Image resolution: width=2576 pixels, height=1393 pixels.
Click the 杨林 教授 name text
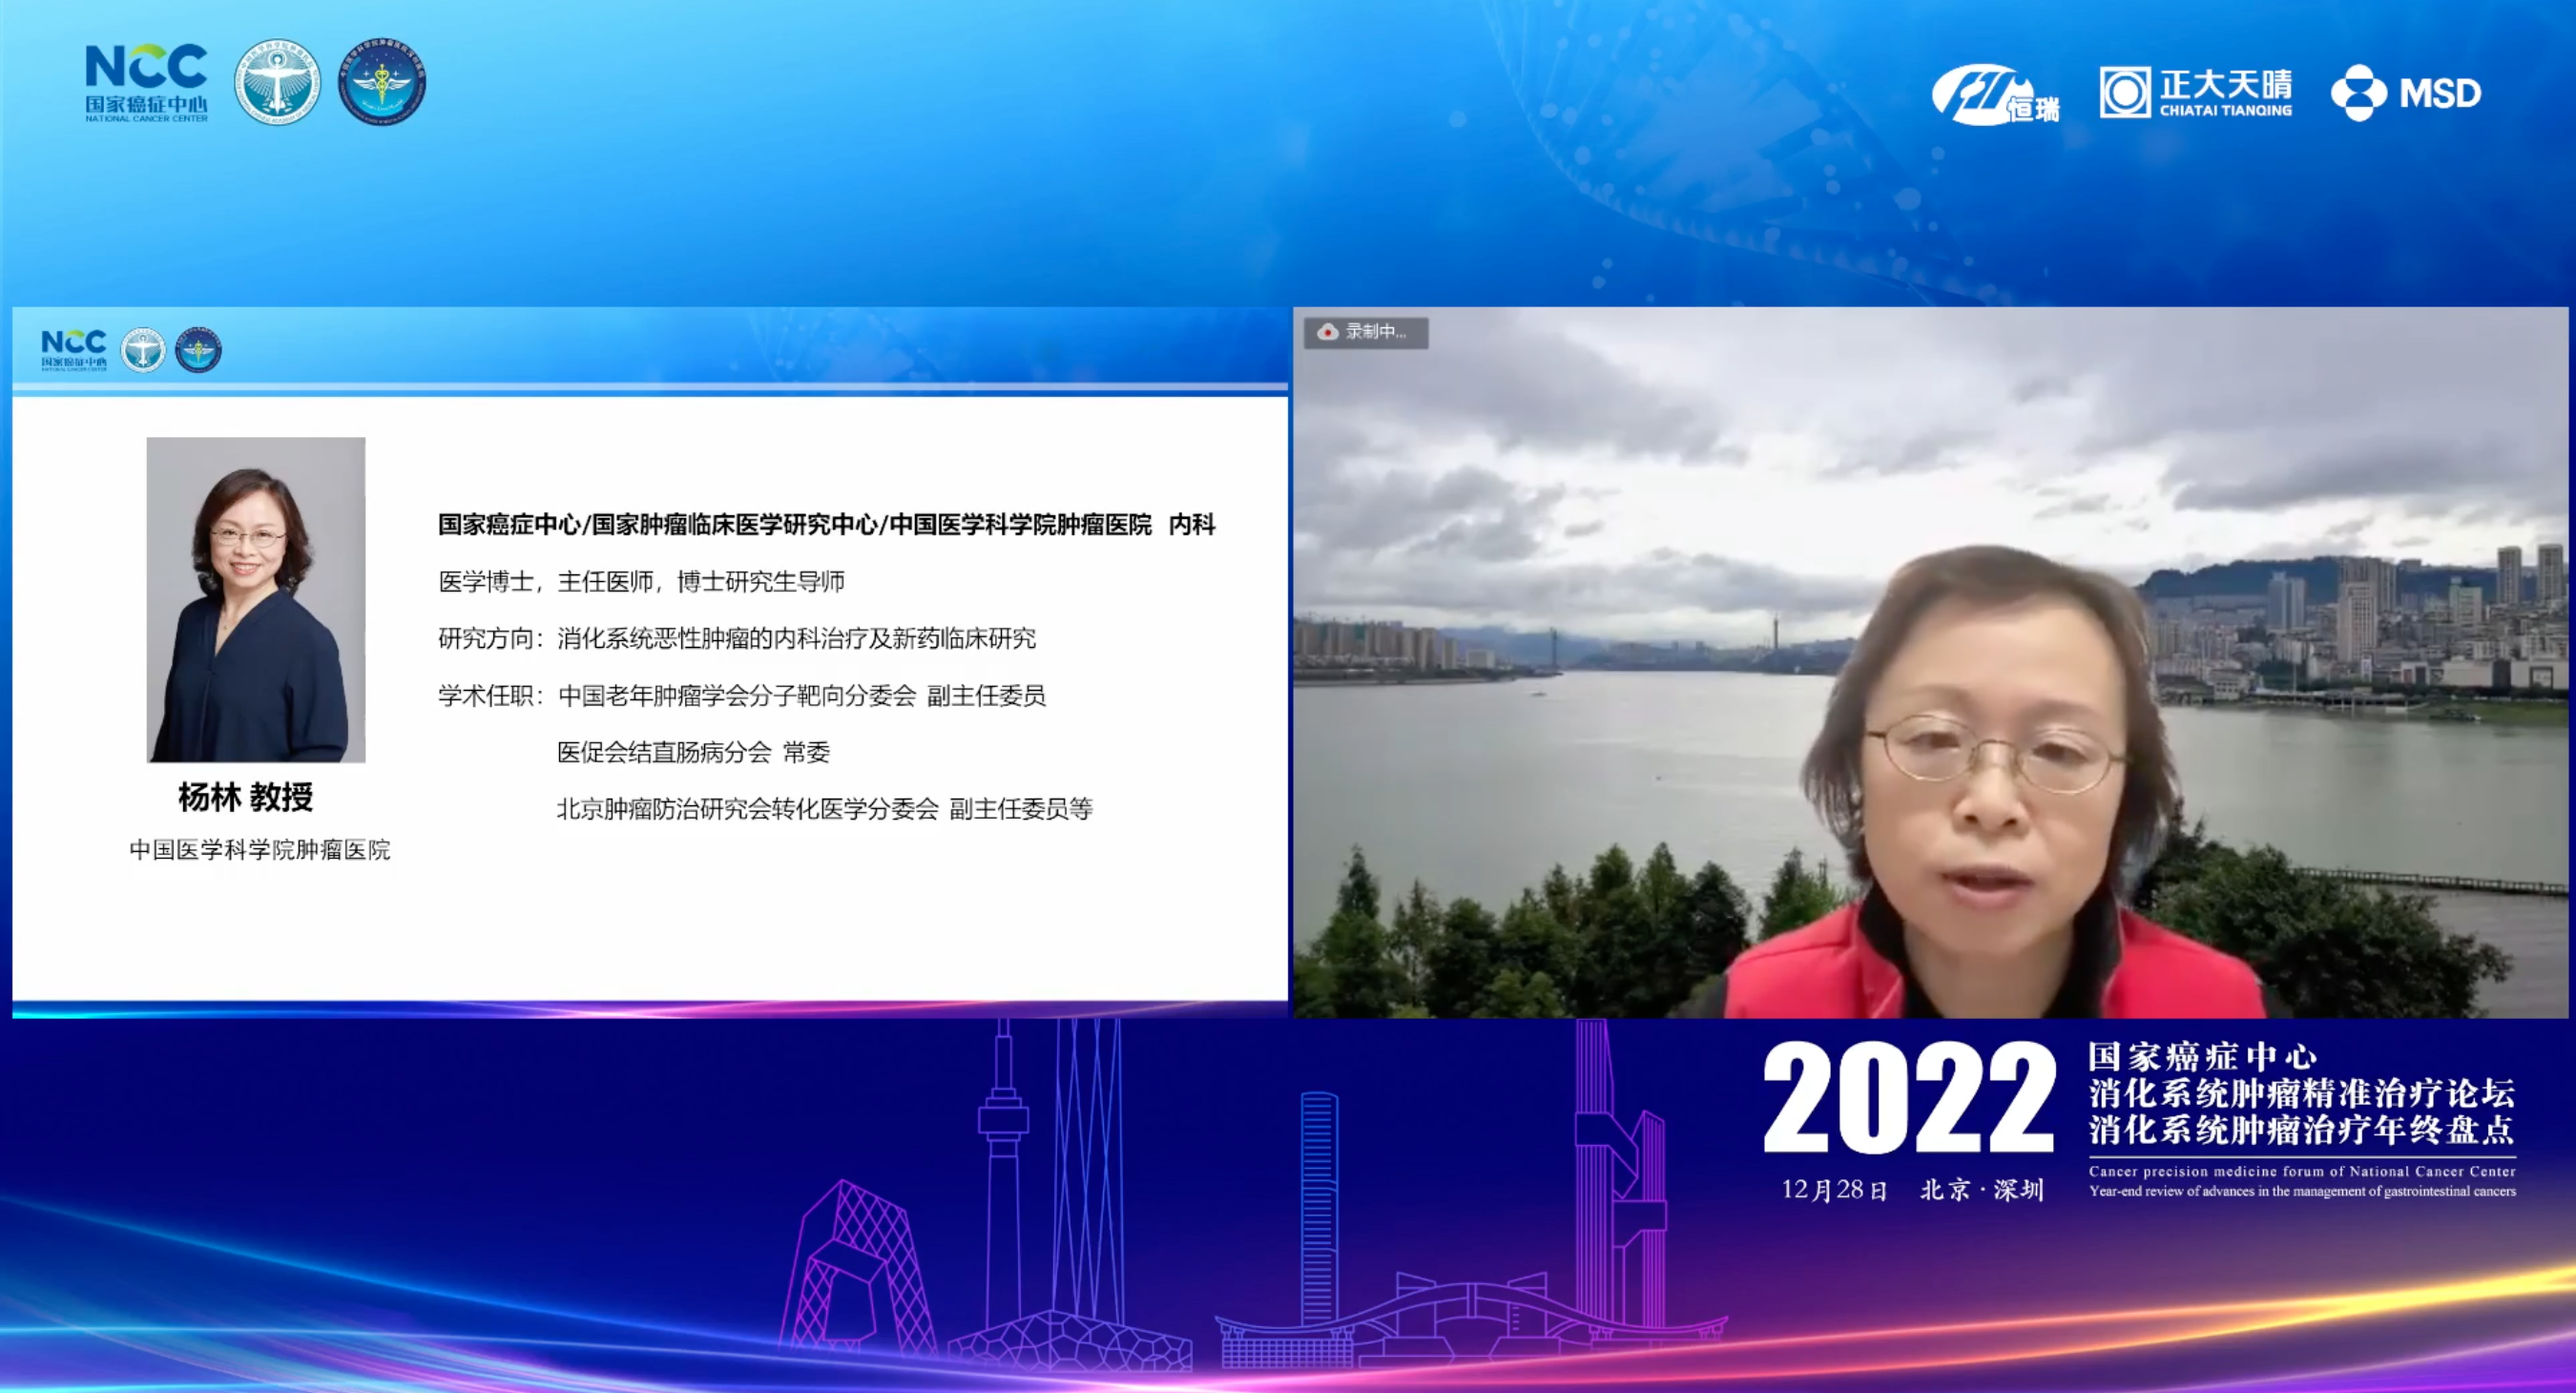[246, 797]
